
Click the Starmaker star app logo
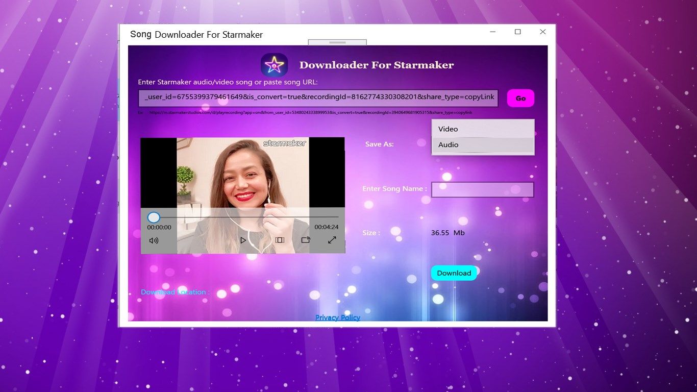coord(275,65)
